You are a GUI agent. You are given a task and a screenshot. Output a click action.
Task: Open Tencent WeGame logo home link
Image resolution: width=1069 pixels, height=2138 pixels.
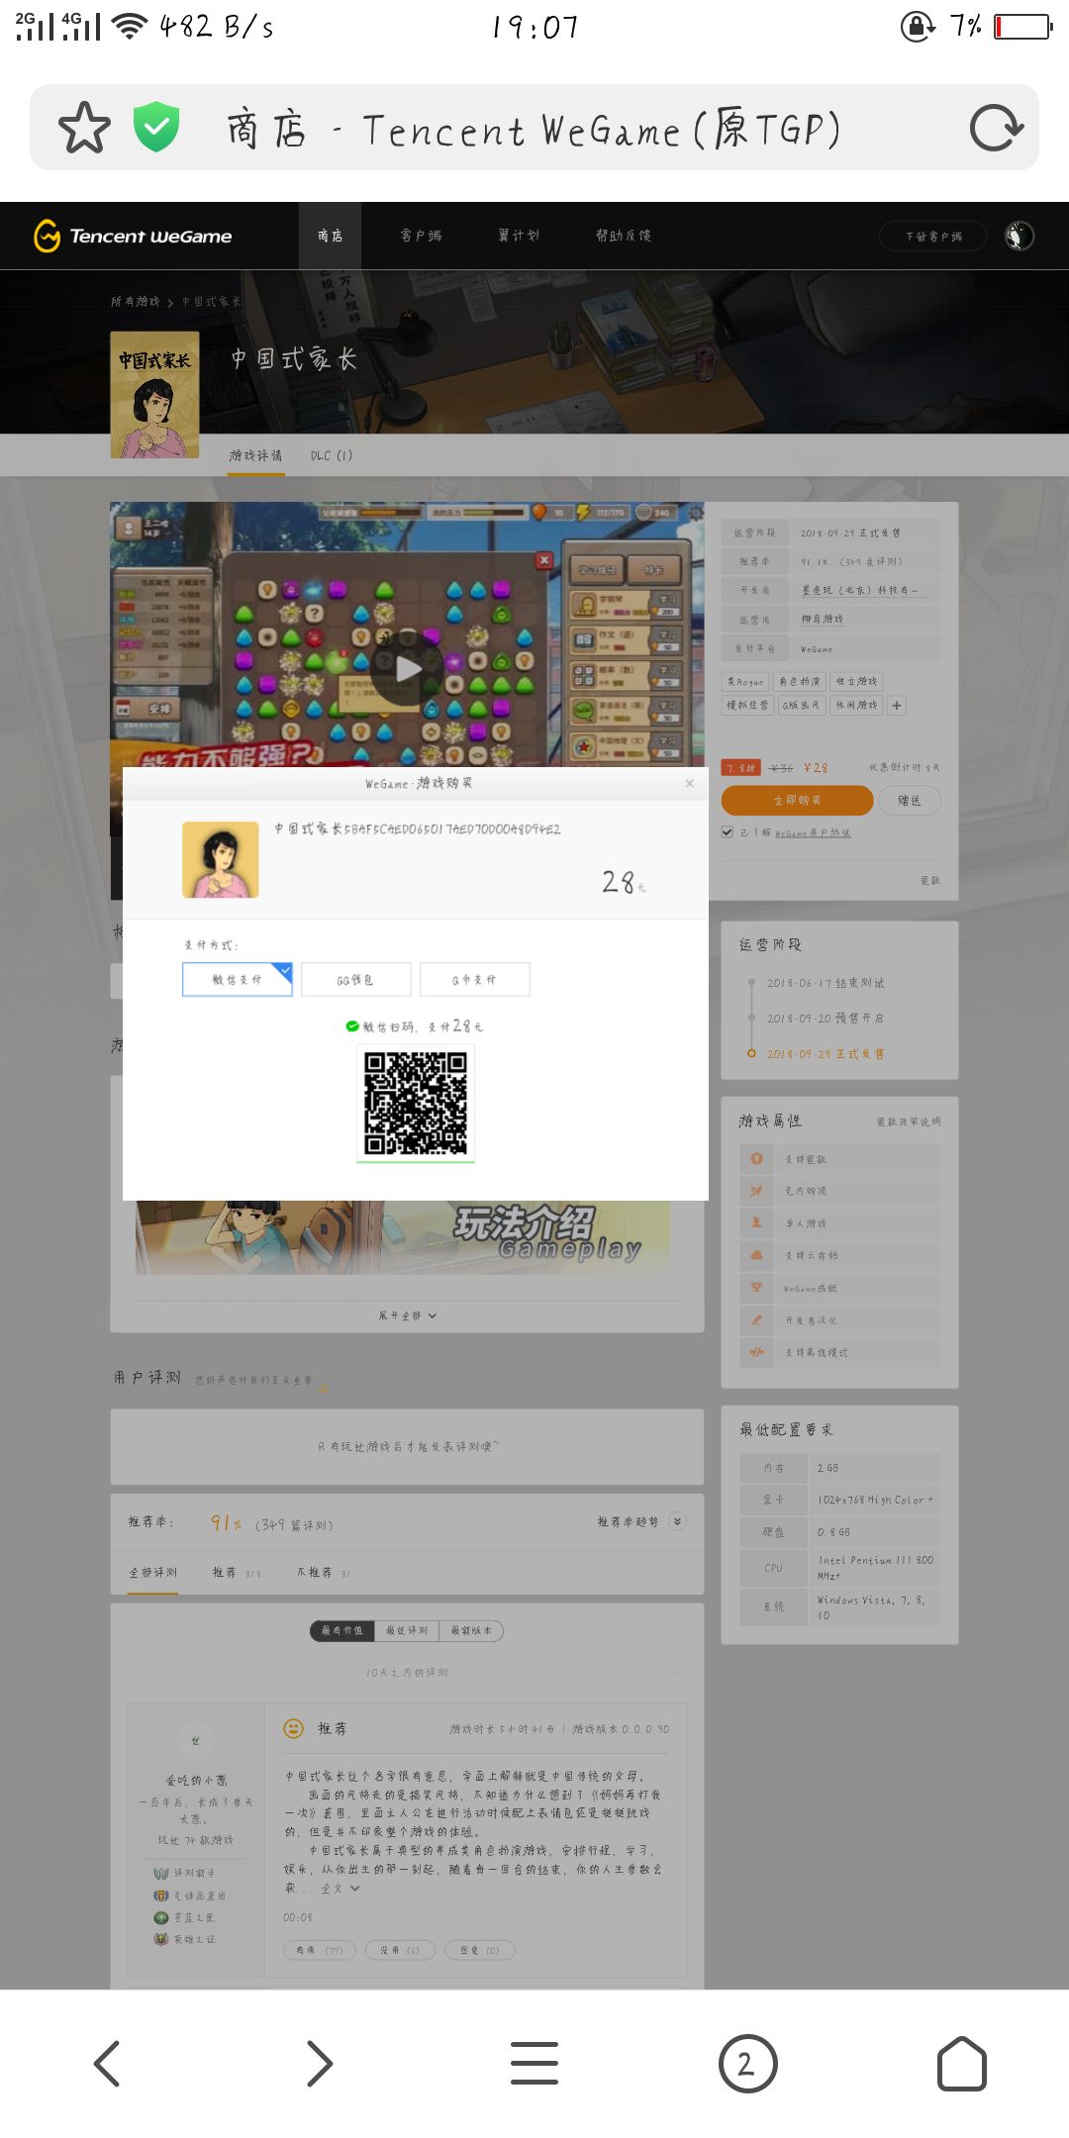tap(133, 236)
